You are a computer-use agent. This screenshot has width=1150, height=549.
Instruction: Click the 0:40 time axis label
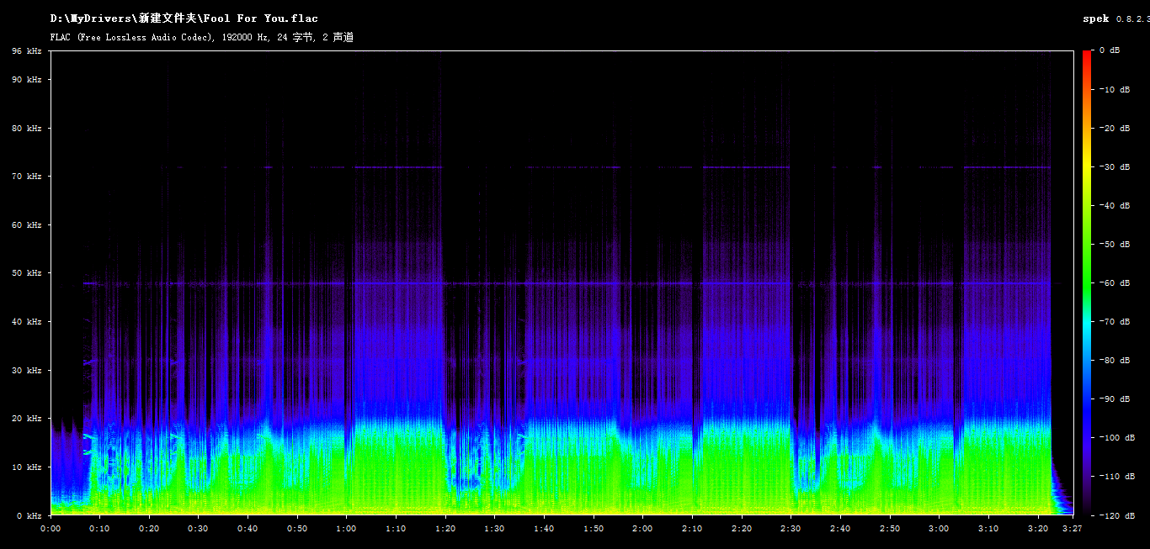248,529
